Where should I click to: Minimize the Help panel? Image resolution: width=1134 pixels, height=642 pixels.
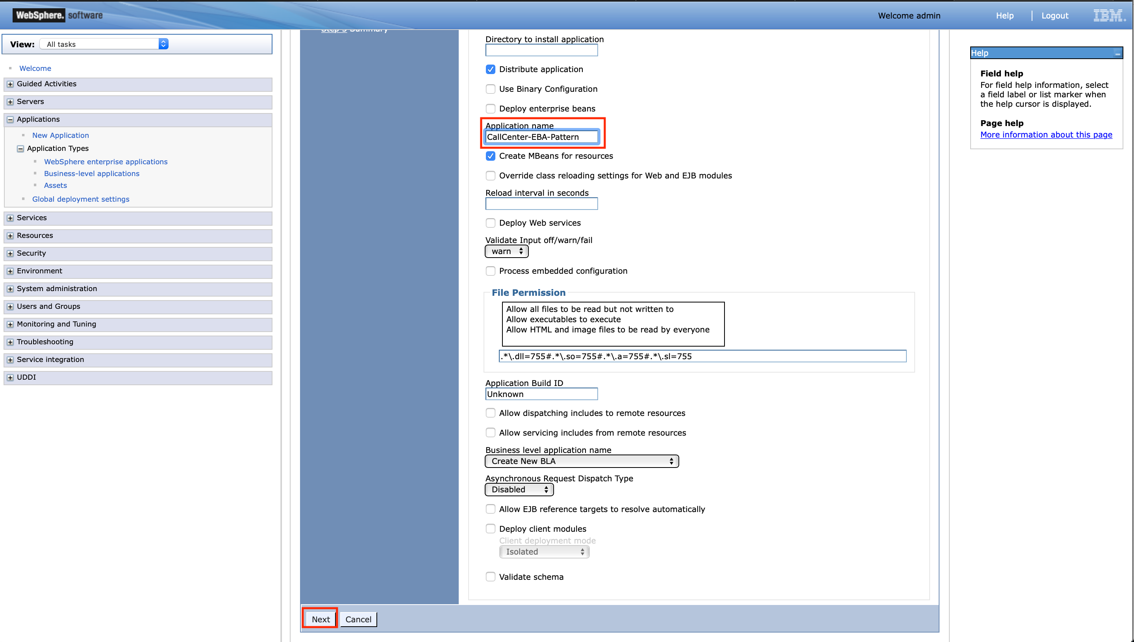[1118, 52]
